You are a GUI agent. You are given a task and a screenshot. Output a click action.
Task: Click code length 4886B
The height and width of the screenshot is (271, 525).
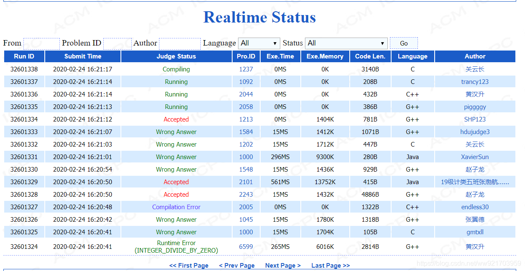(x=370, y=195)
